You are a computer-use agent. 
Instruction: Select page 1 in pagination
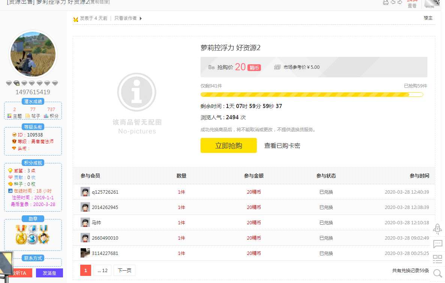pyautogui.click(x=86, y=270)
